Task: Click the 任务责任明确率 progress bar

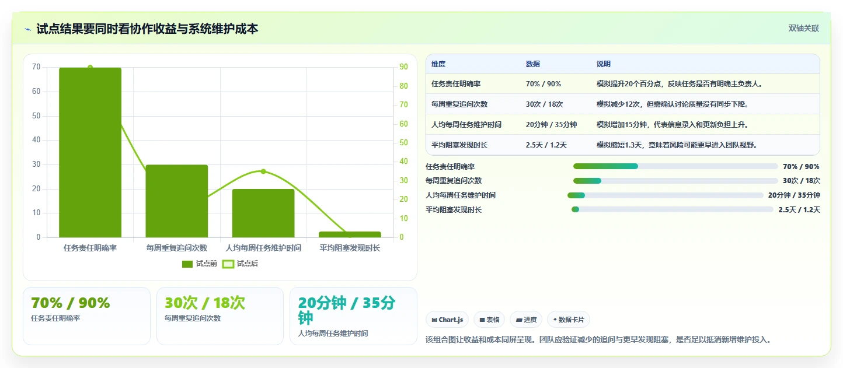Action: point(675,166)
